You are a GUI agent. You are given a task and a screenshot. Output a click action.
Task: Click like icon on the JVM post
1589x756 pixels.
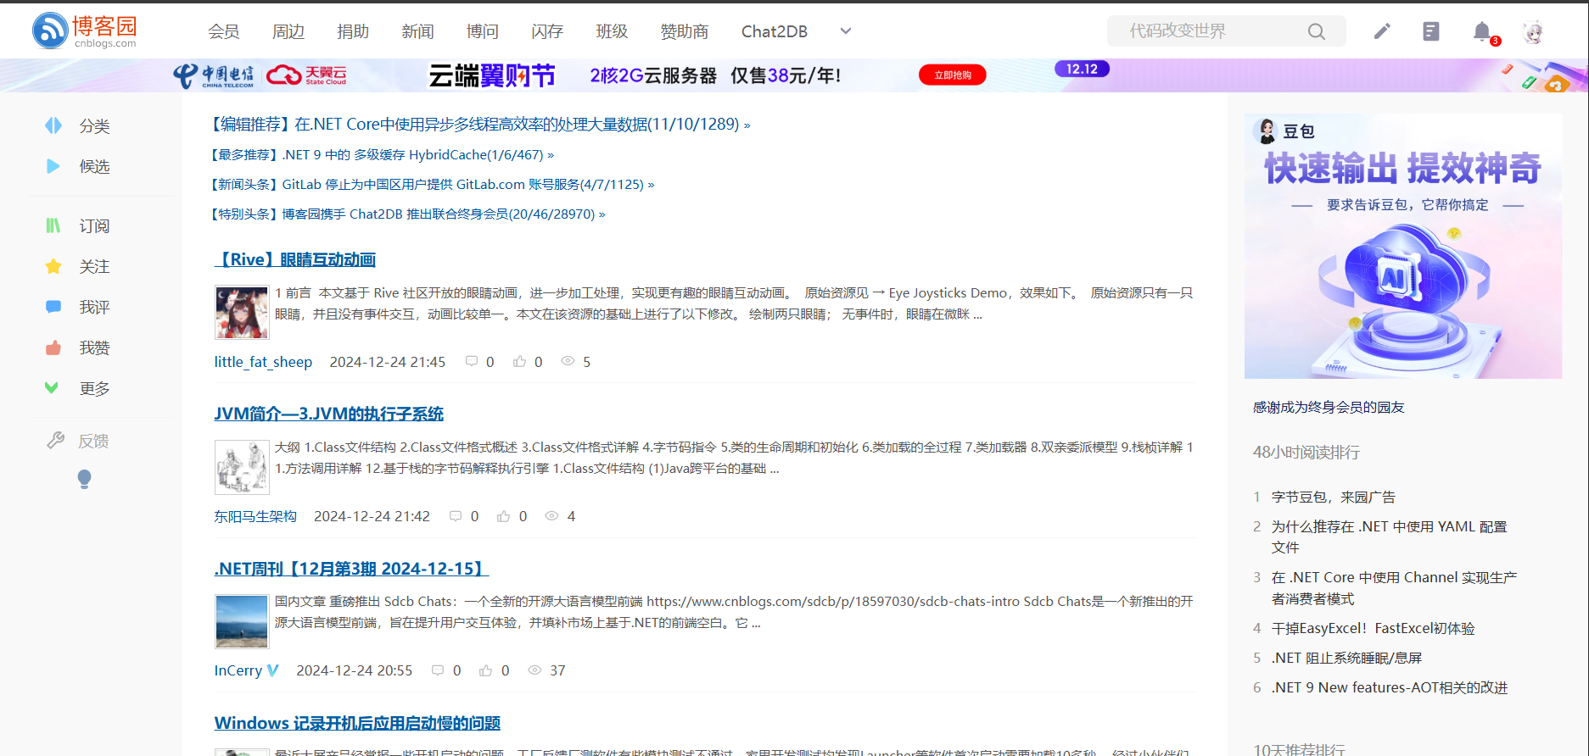click(x=504, y=515)
